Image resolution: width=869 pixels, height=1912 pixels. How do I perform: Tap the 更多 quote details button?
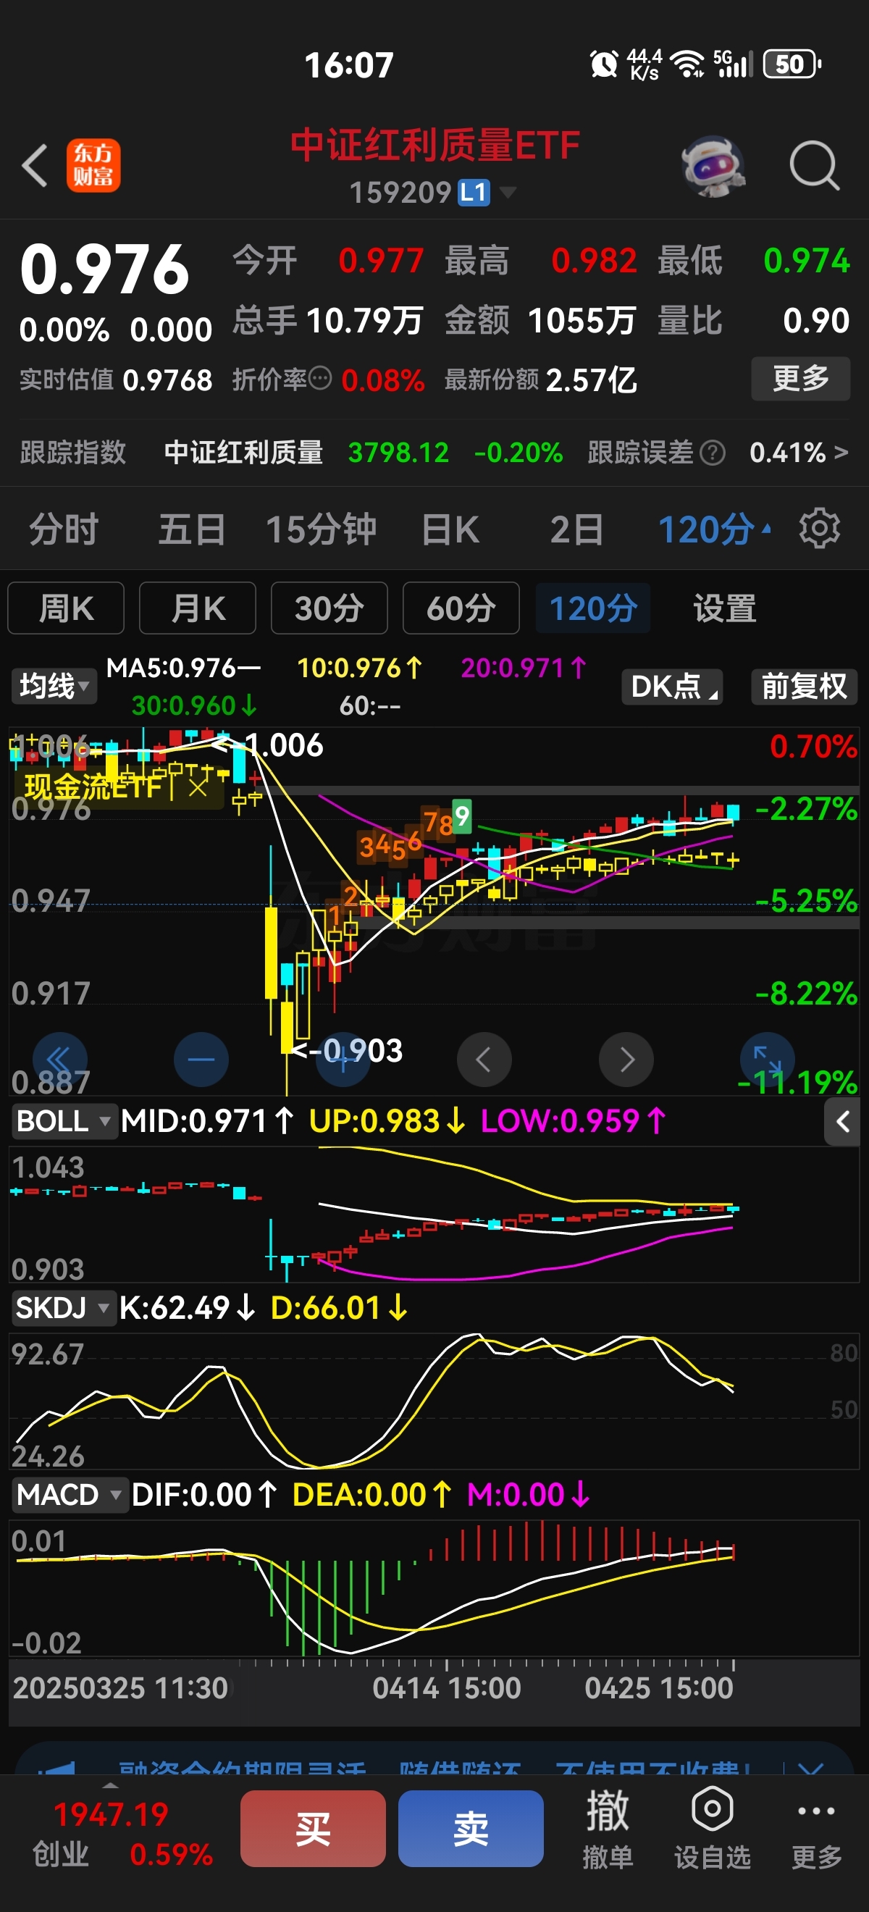point(800,379)
